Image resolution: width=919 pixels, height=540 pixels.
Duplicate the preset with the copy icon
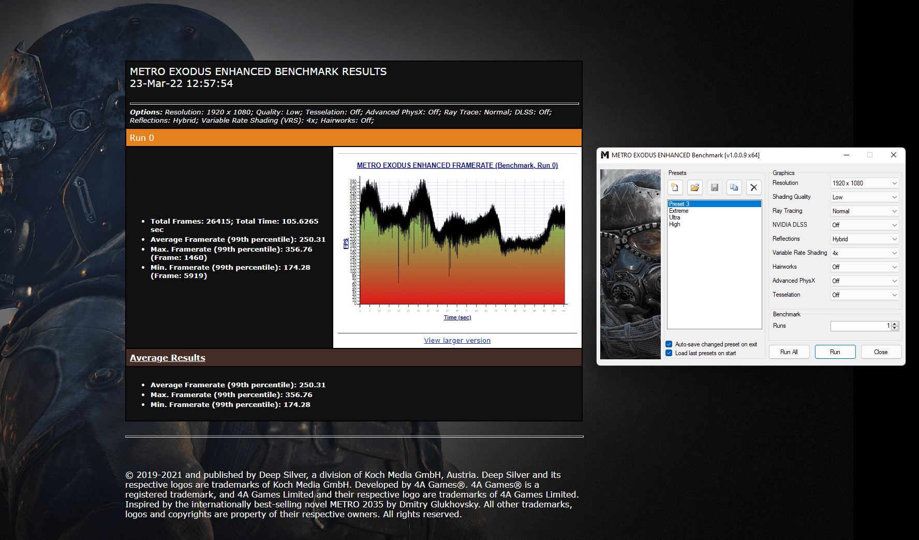tap(734, 187)
